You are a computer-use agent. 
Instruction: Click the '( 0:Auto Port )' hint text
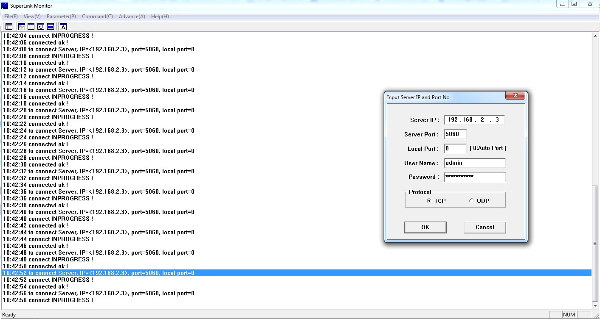click(488, 149)
